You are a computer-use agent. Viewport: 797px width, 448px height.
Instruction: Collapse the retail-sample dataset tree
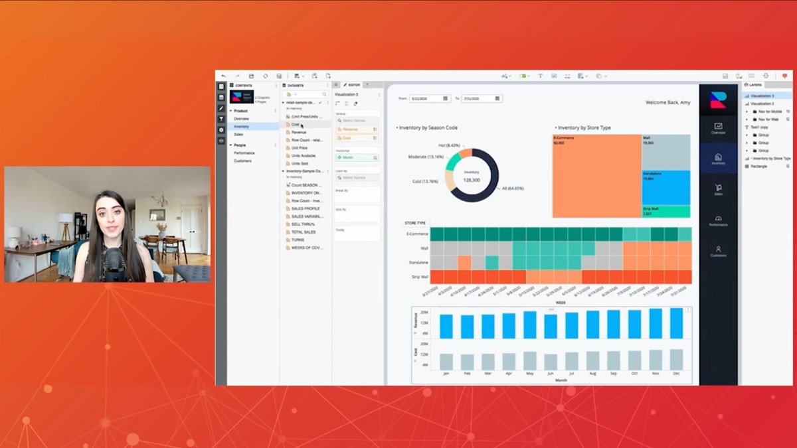(x=284, y=102)
